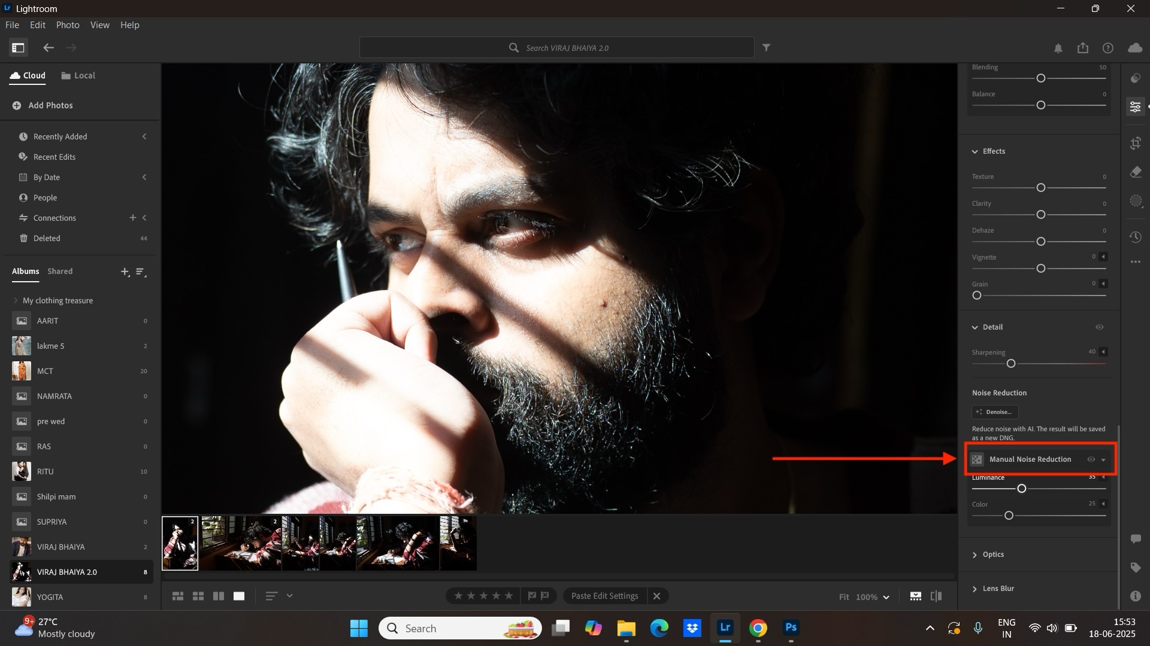Add a connection with plus icon
The width and height of the screenshot is (1150, 646).
[x=133, y=218]
